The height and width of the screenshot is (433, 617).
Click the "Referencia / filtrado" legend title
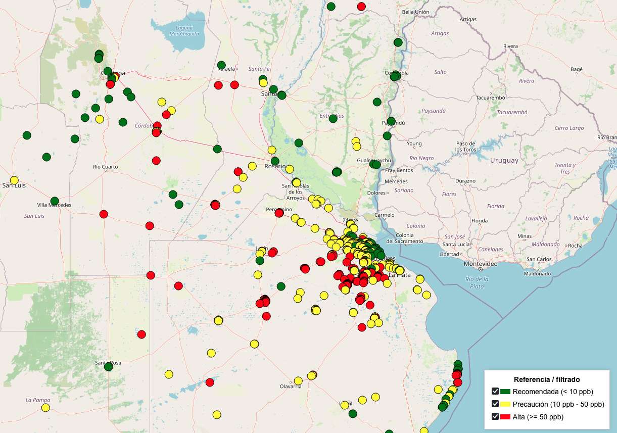[546, 379]
